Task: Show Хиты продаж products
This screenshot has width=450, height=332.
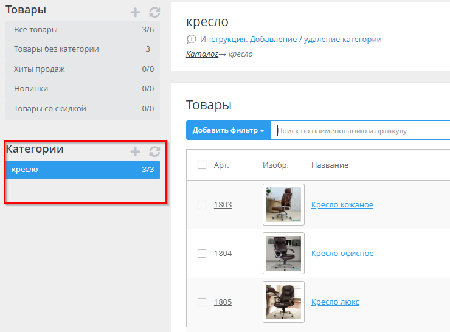Action: click(82, 69)
